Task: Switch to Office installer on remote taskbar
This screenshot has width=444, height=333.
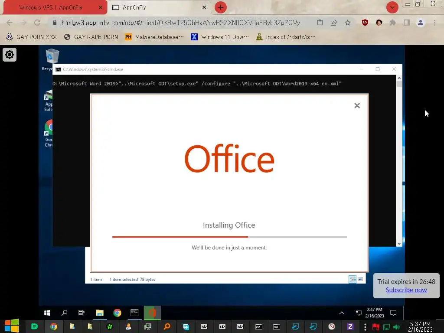Action: (x=152, y=313)
